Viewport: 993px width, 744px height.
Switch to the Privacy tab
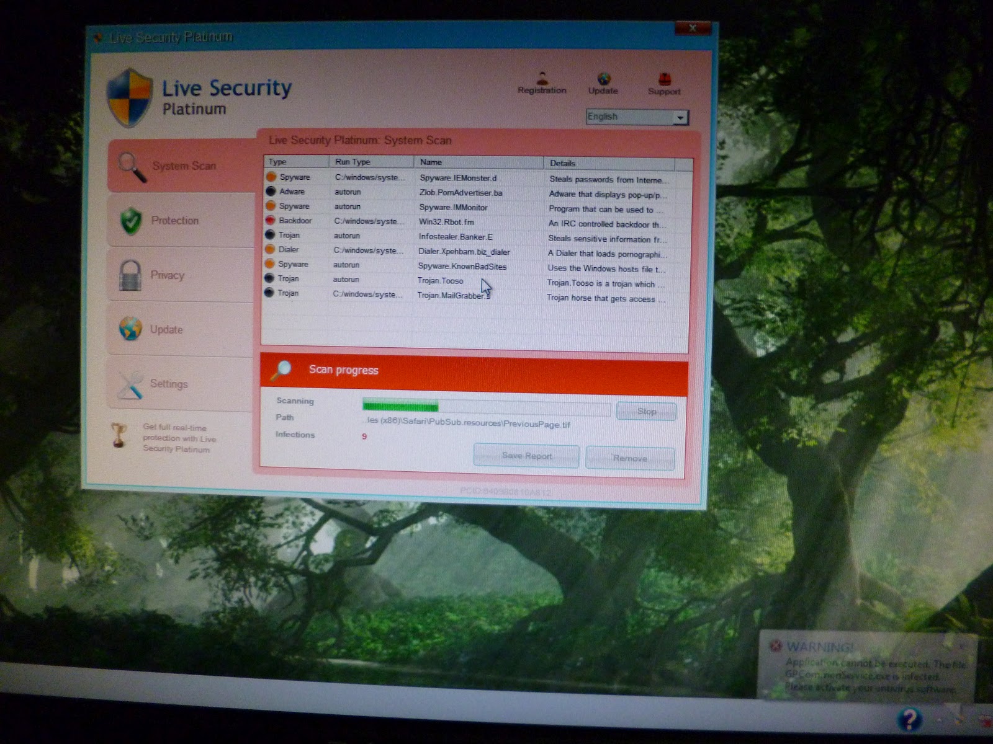pyautogui.click(x=180, y=275)
